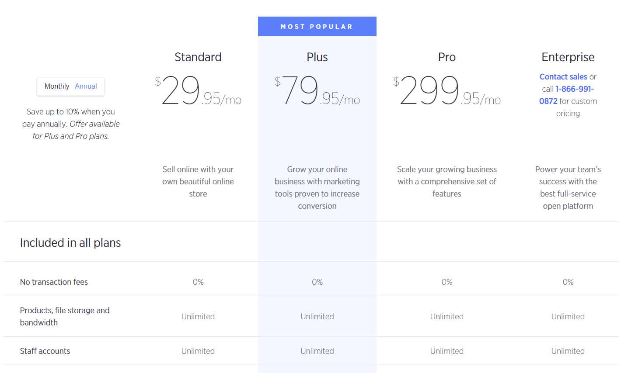Click the 0% transaction fee under Plus
This screenshot has height=373, width=628.
click(x=317, y=282)
